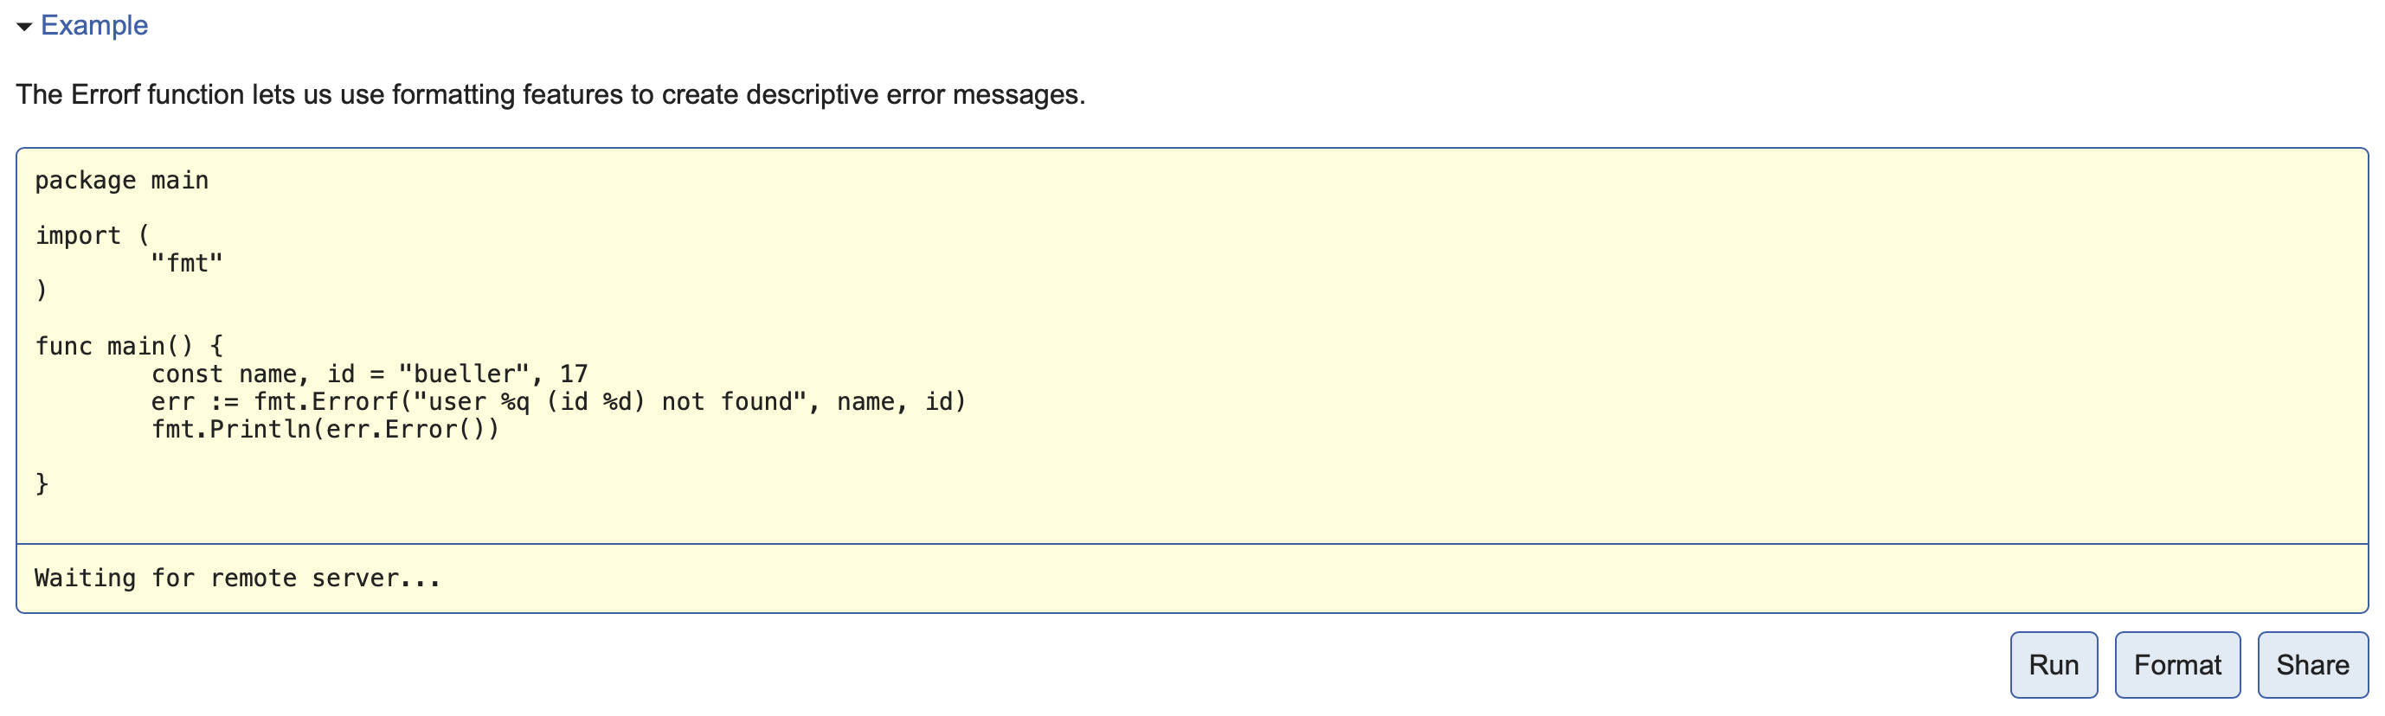Click on 'func main() {' line

click(x=129, y=346)
